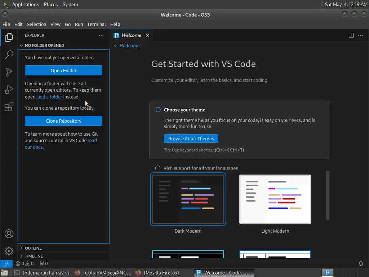Image resolution: width=369 pixels, height=277 pixels.
Task: Open Explorer Views and More Actions ellipsis
Action: pos(101,35)
